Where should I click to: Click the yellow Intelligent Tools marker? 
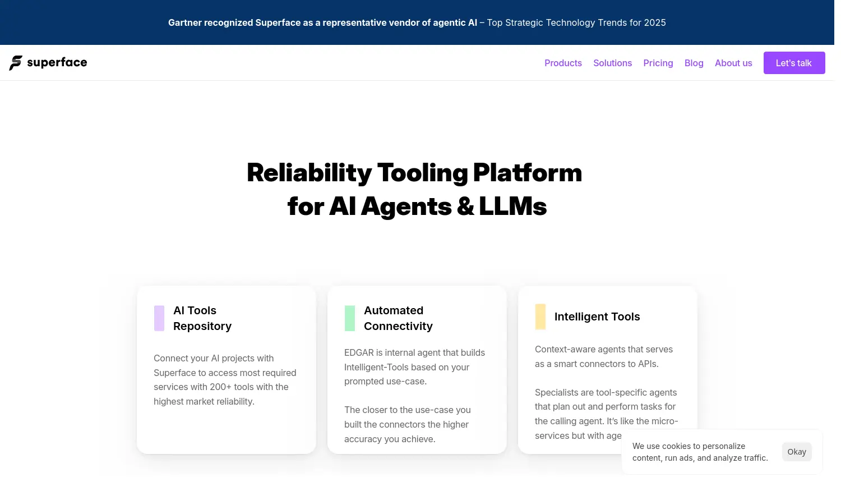pyautogui.click(x=540, y=317)
